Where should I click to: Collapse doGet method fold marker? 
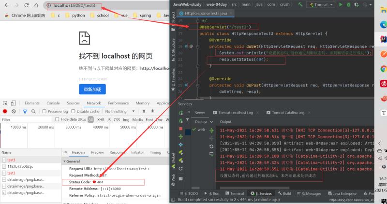(198, 46)
